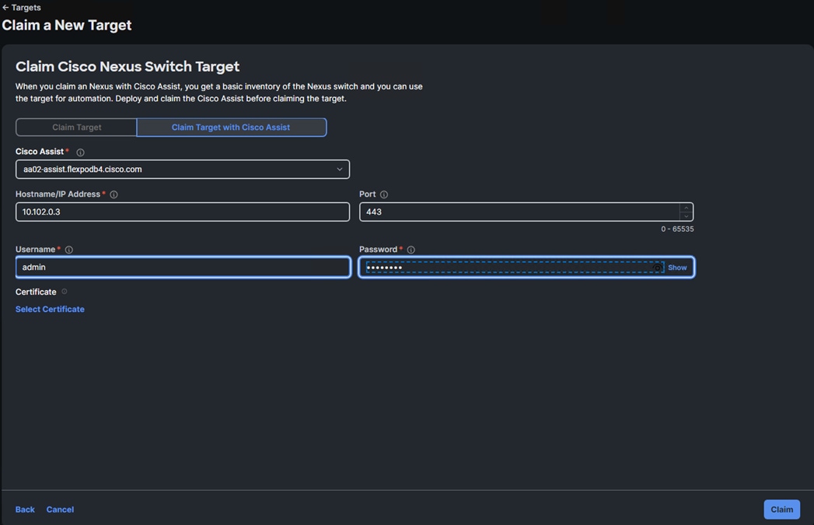814x525 pixels.
Task: Open the Cisco Assist info icon
Action: (80, 152)
